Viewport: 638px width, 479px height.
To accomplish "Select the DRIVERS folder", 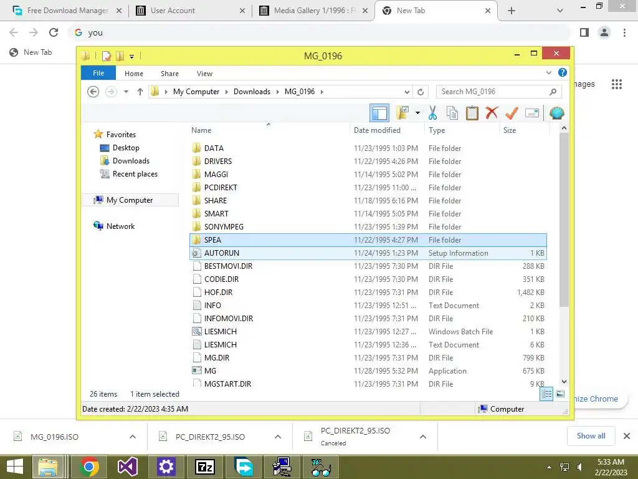I will pyautogui.click(x=368, y=162).
